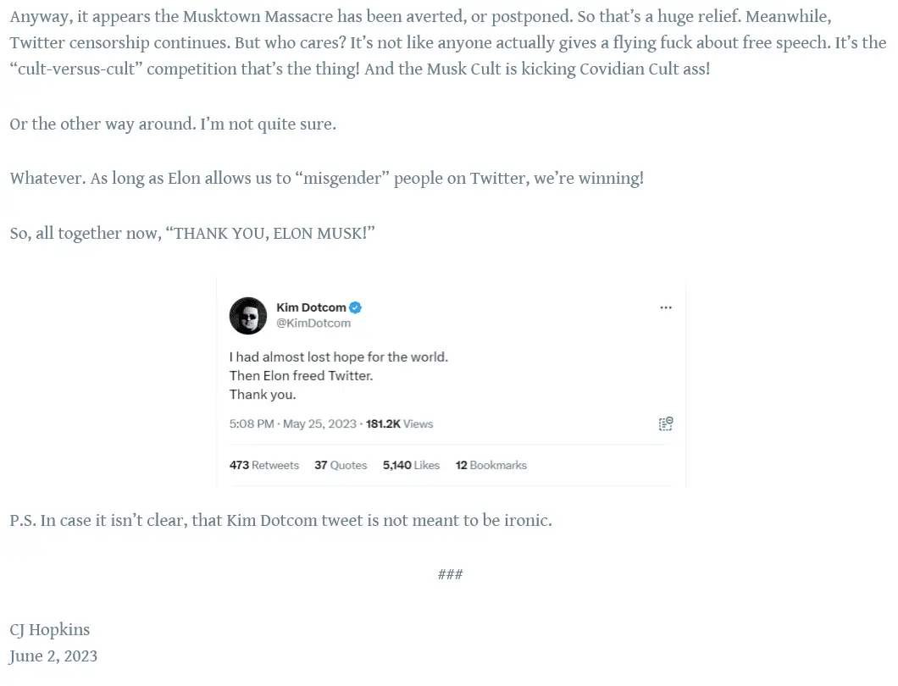The height and width of the screenshot is (686, 898).
Task: Open the 37 Quotes list
Action: (341, 465)
